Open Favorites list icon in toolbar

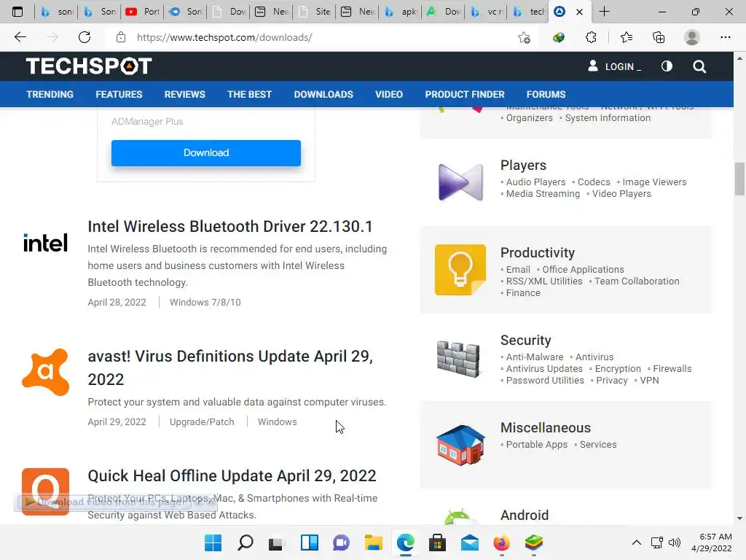pos(626,37)
